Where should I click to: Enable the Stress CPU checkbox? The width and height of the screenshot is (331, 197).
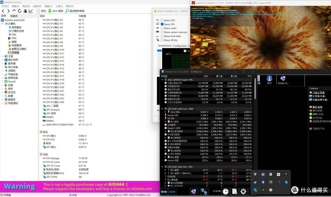(162, 20)
